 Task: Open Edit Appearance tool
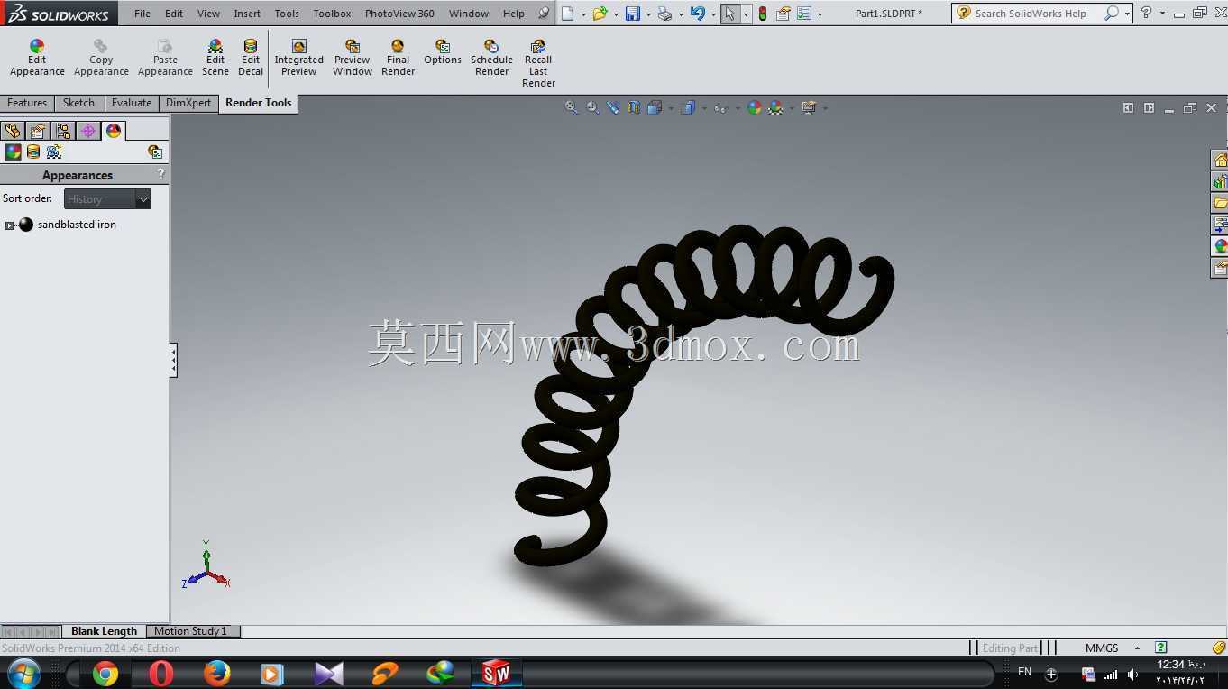(37, 59)
